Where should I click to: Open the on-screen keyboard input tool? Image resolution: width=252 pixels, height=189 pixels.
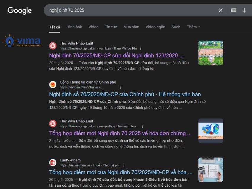[234, 10]
